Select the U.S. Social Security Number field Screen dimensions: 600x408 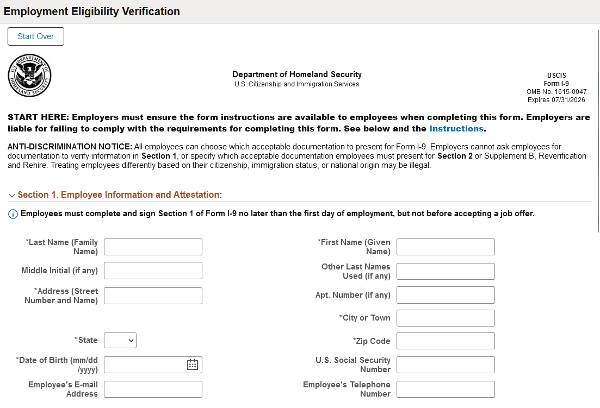pyautogui.click(x=445, y=365)
